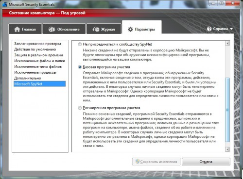
Task: Maximize the Security Essentials window
Action: click(x=222, y=3)
